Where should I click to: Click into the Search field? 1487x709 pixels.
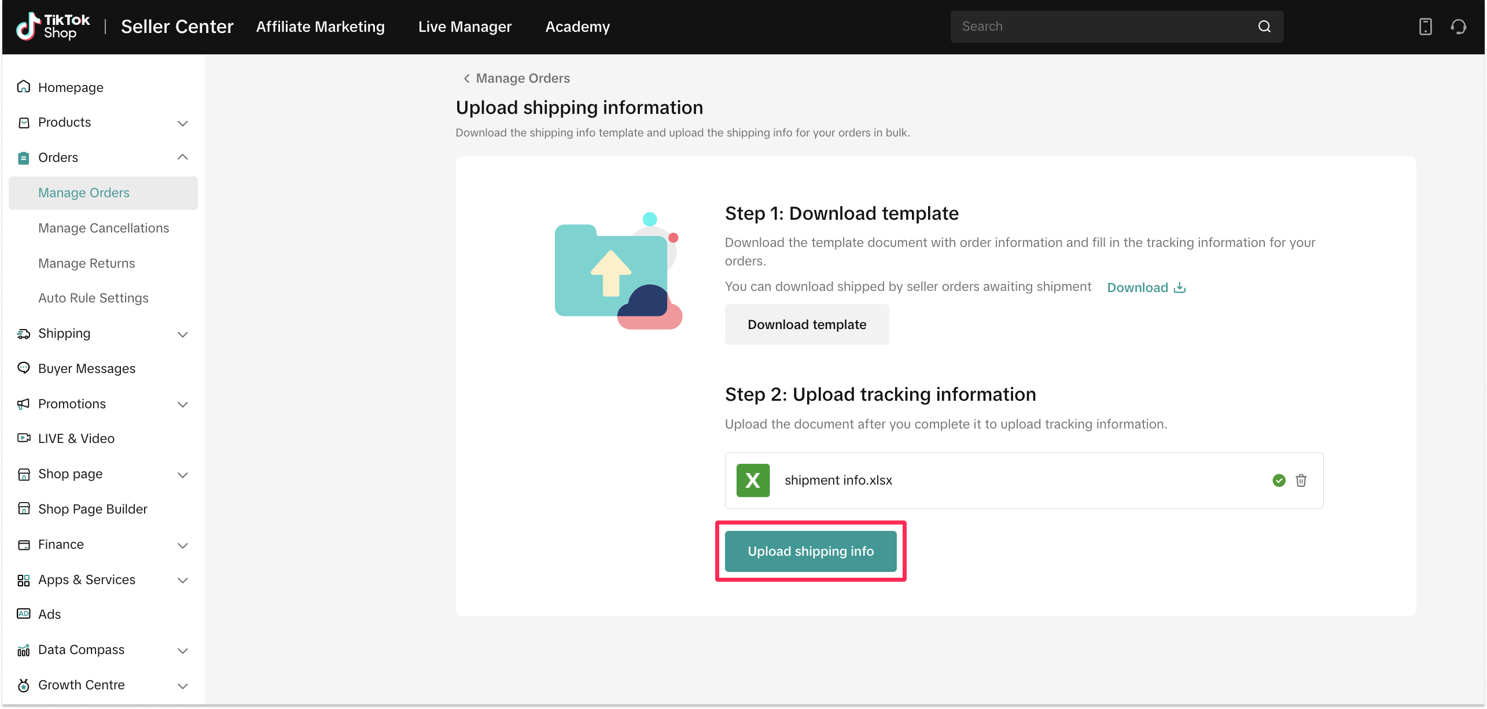point(1099,27)
